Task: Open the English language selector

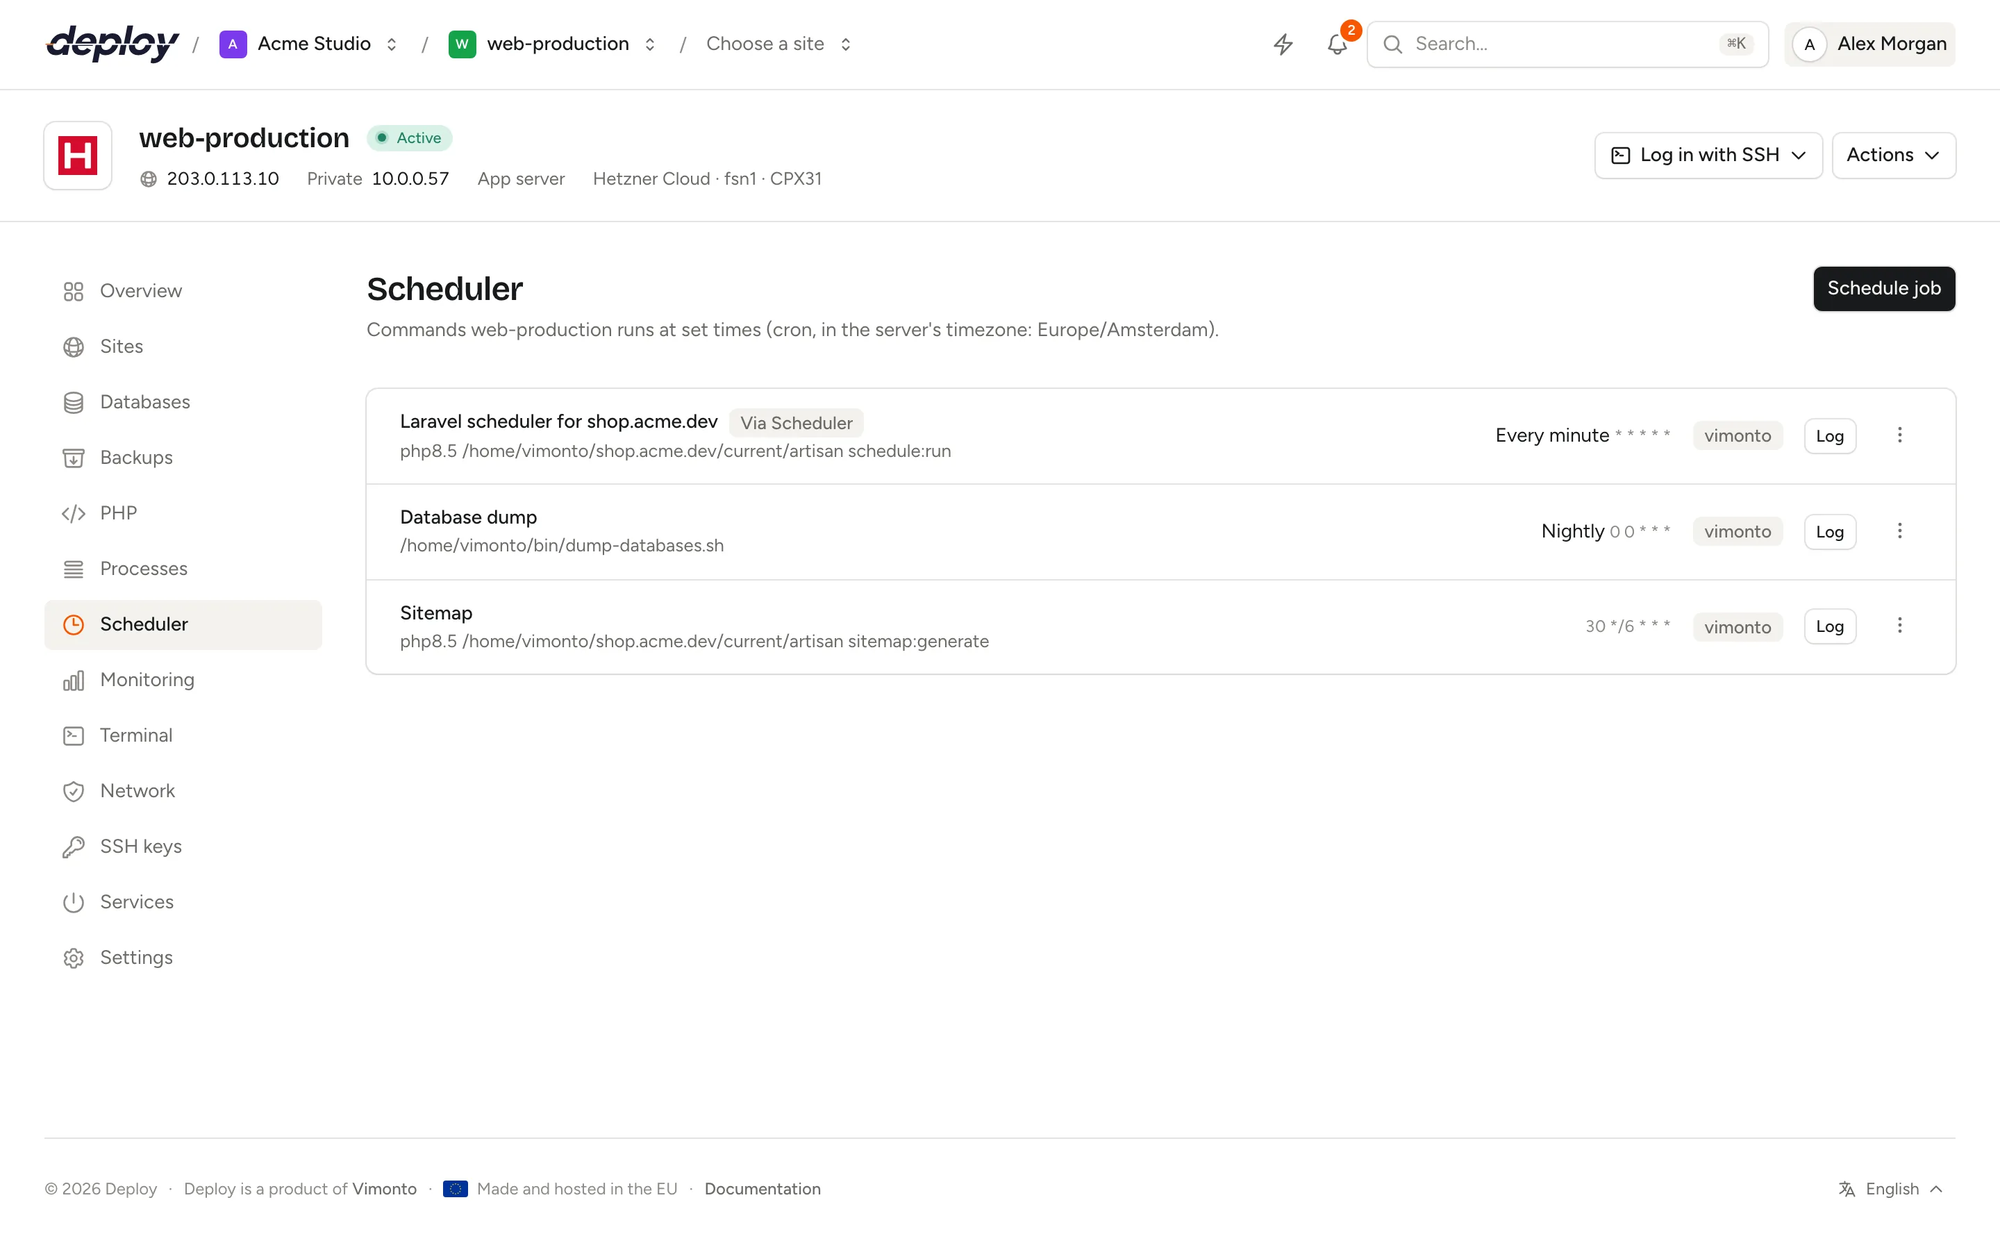Action: click(x=1891, y=1189)
